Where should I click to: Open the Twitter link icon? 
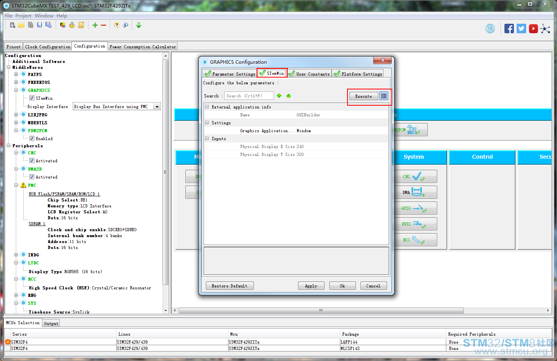(521, 28)
